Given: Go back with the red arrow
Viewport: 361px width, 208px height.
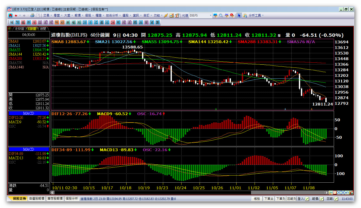Looking at the screenshot, I should click(x=16, y=15).
